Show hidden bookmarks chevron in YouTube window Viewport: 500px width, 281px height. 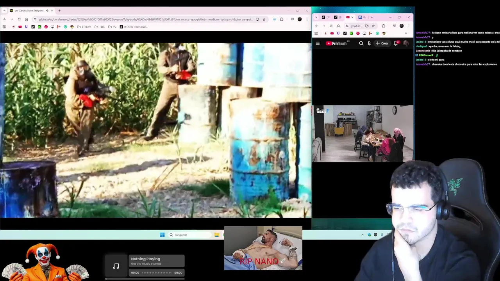coord(406,33)
